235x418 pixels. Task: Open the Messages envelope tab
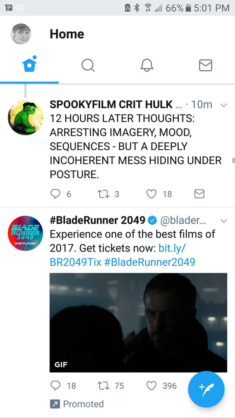click(x=205, y=65)
